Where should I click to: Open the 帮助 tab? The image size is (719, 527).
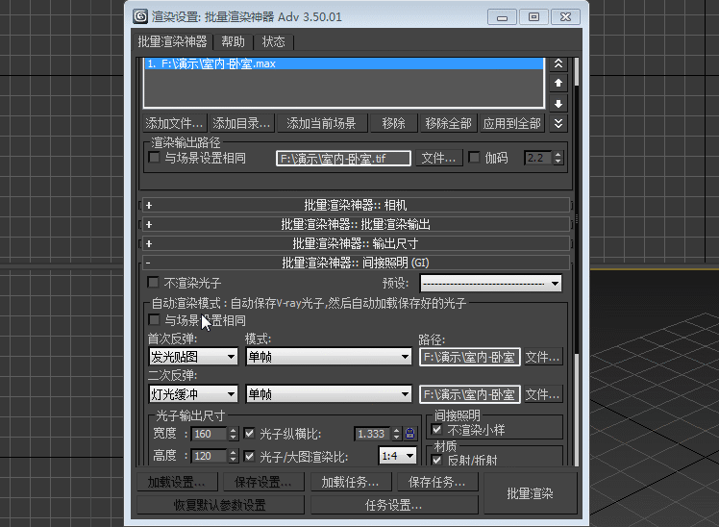(x=233, y=41)
